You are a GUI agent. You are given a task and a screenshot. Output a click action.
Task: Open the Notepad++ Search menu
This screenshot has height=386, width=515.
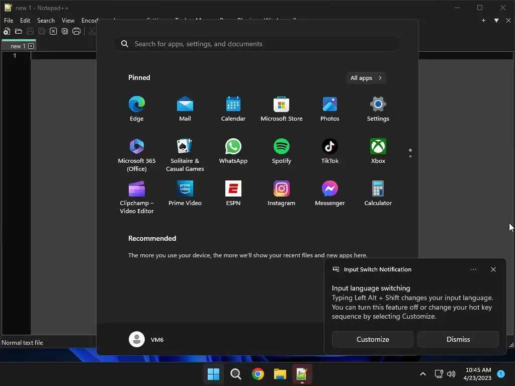[x=46, y=20]
